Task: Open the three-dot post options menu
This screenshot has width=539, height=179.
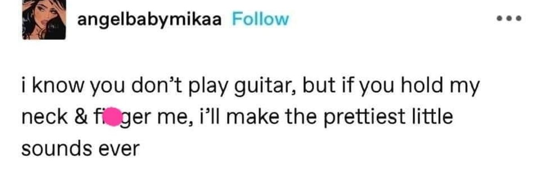Action: click(508, 19)
